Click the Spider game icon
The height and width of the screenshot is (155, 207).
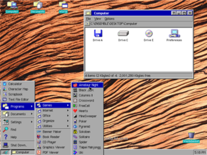tap(75, 142)
